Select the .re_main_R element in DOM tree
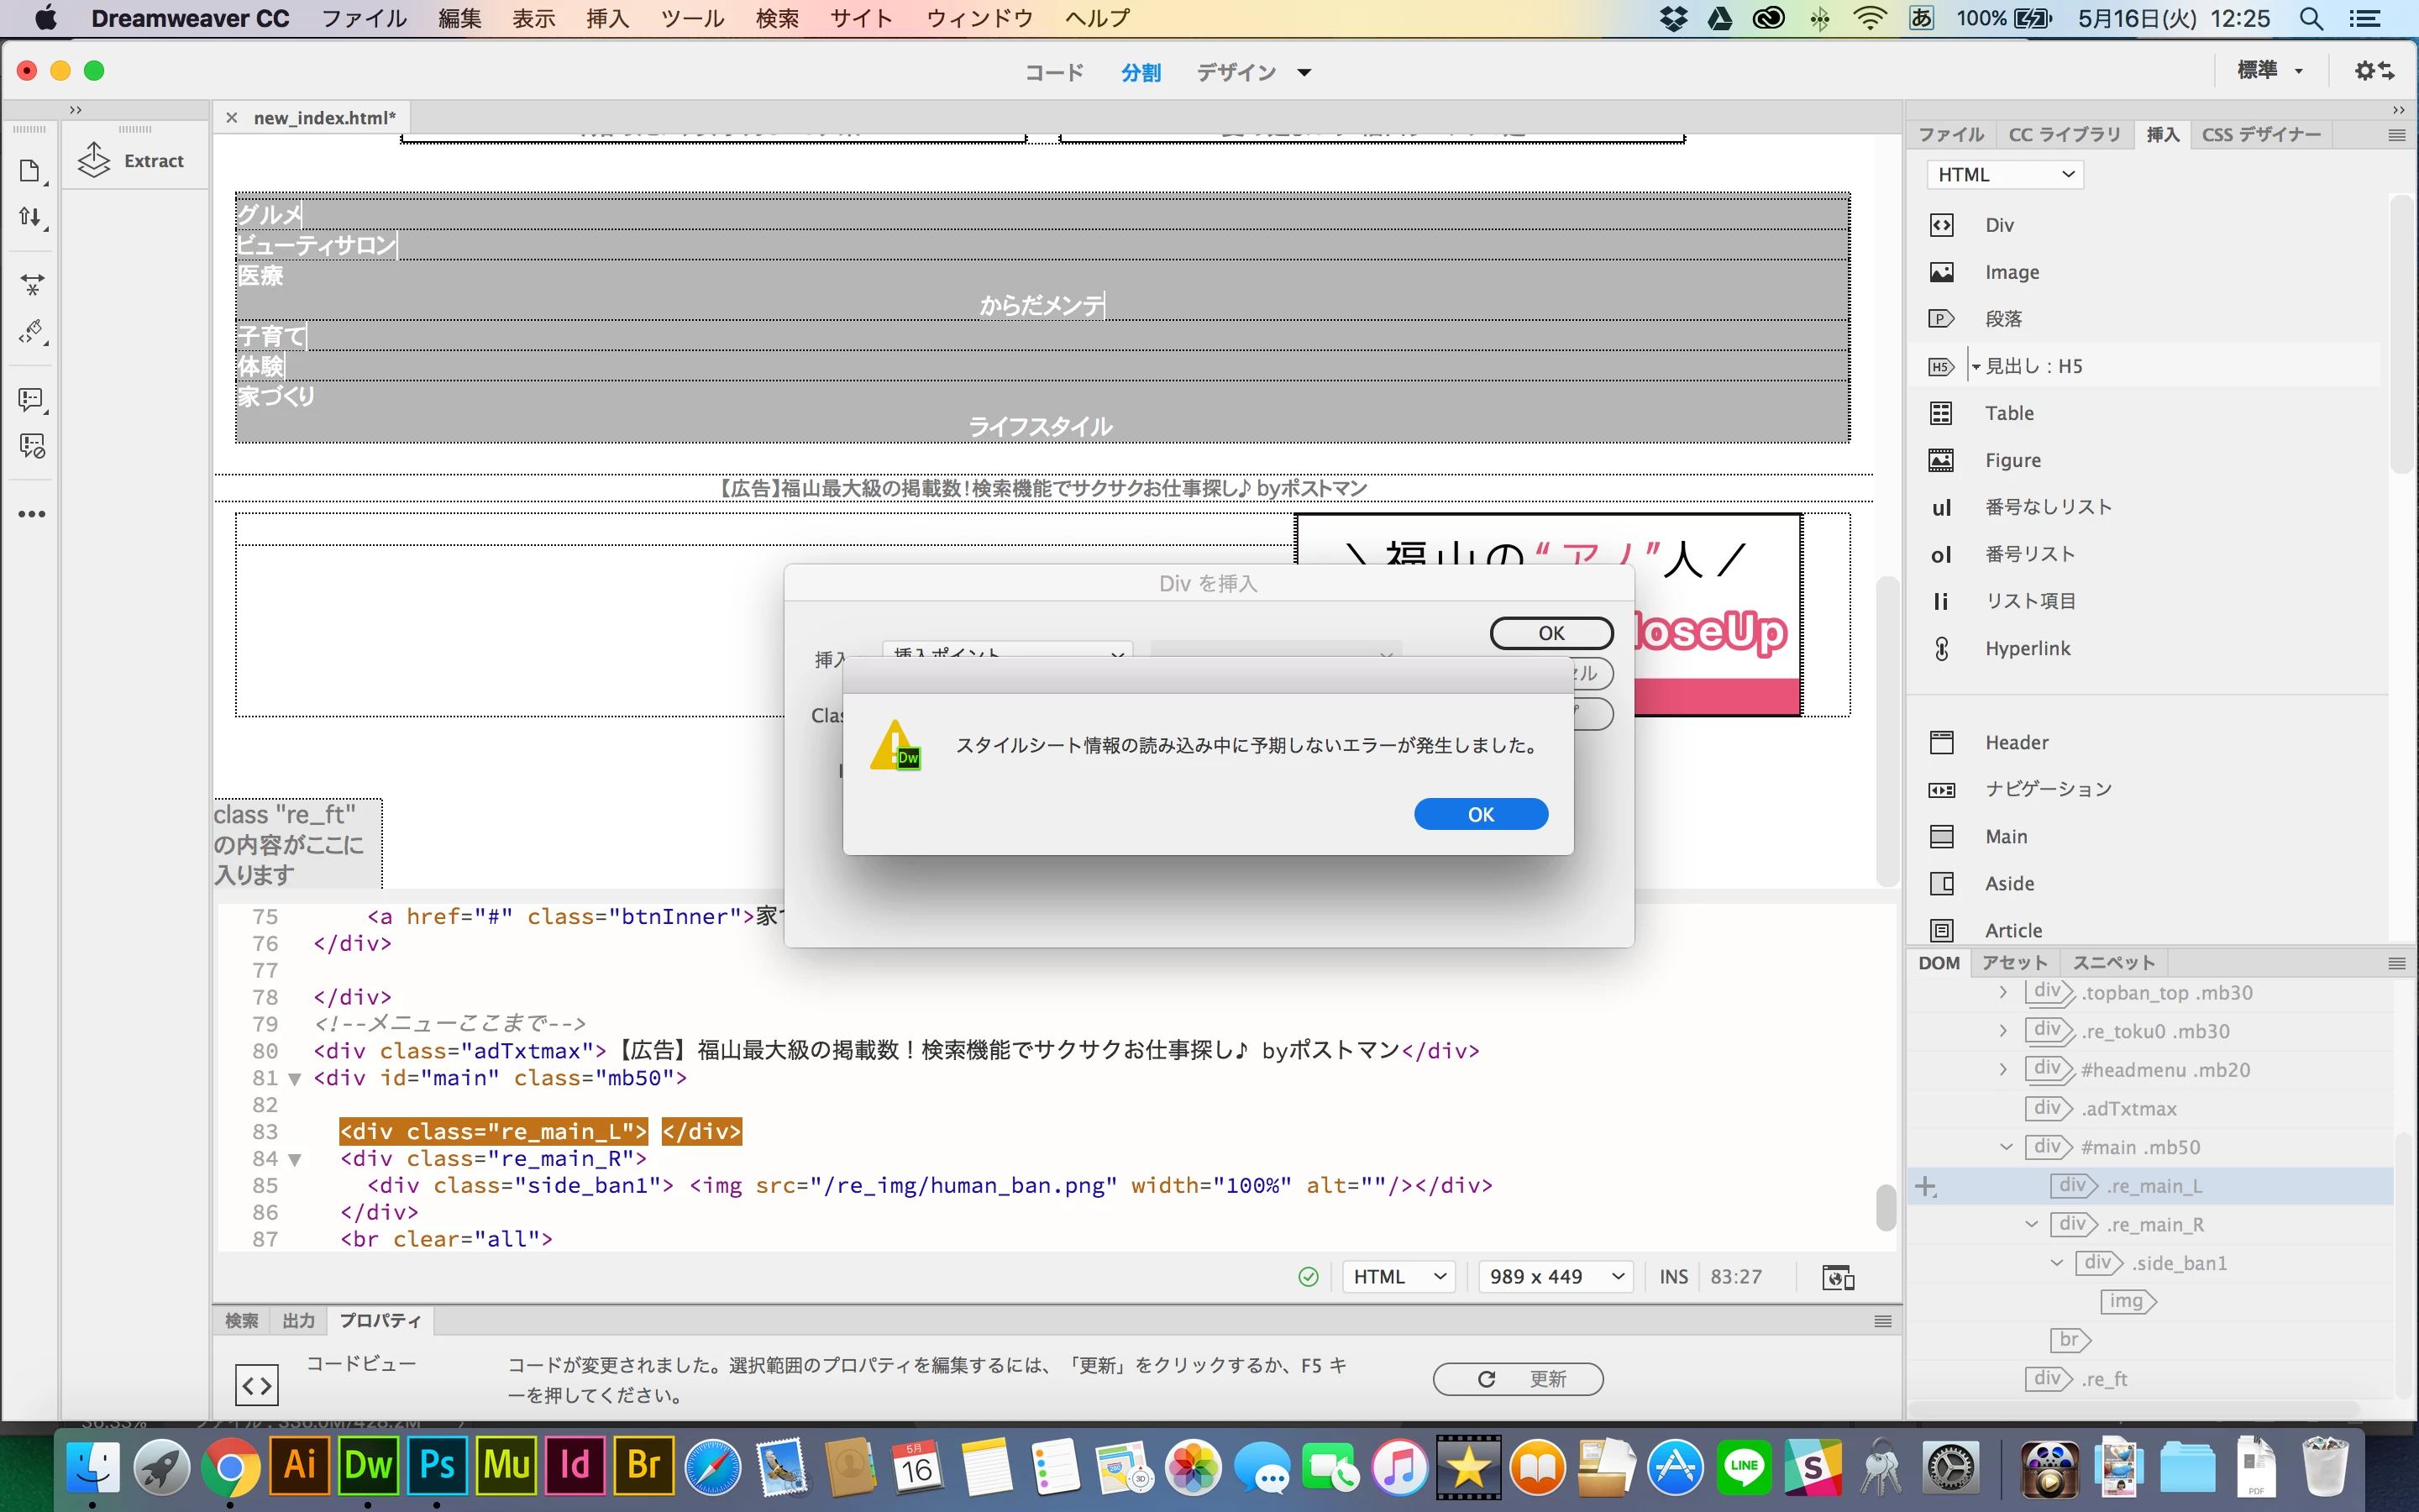Image resolution: width=2419 pixels, height=1512 pixels. tap(2154, 1225)
